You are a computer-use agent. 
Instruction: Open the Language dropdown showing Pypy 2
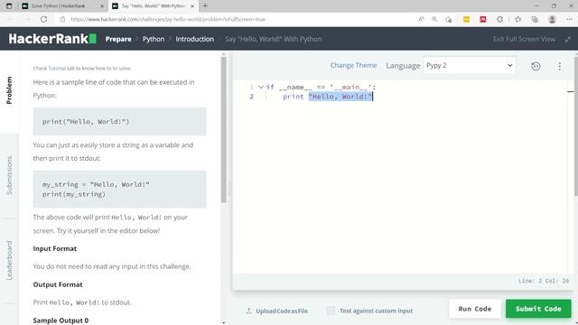(470, 66)
